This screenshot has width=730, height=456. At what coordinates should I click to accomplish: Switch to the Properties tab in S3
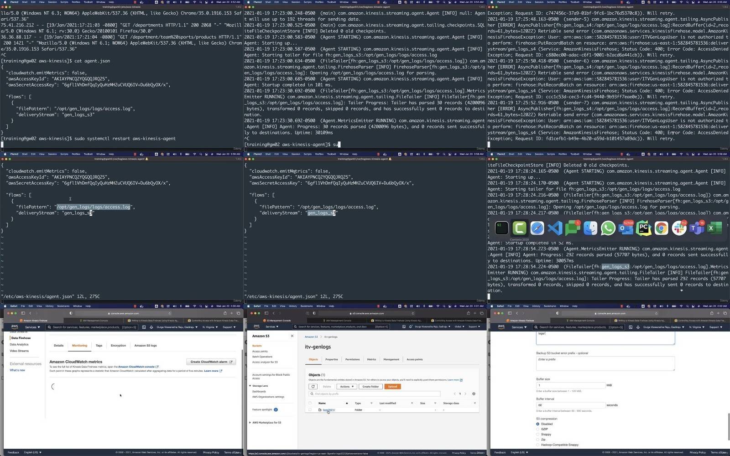332,359
